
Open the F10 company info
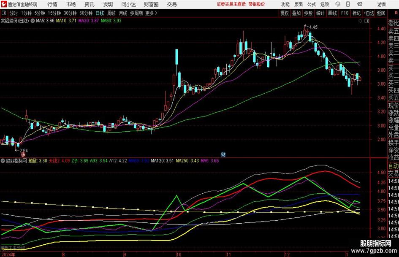coord(345,13)
